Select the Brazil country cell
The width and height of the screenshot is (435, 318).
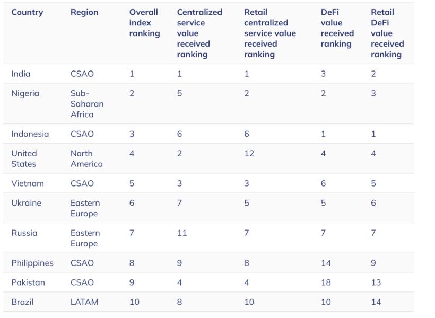tap(22, 302)
